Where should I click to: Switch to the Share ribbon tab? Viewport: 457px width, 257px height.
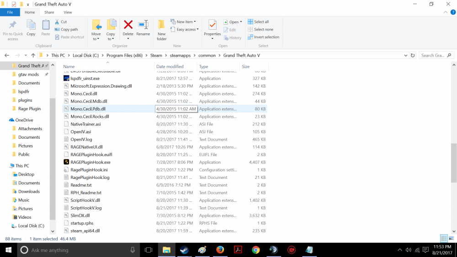point(49,12)
